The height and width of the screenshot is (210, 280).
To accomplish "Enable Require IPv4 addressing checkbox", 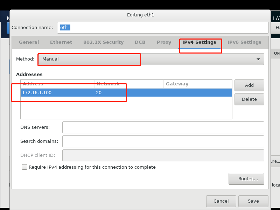I will [x=24, y=167].
